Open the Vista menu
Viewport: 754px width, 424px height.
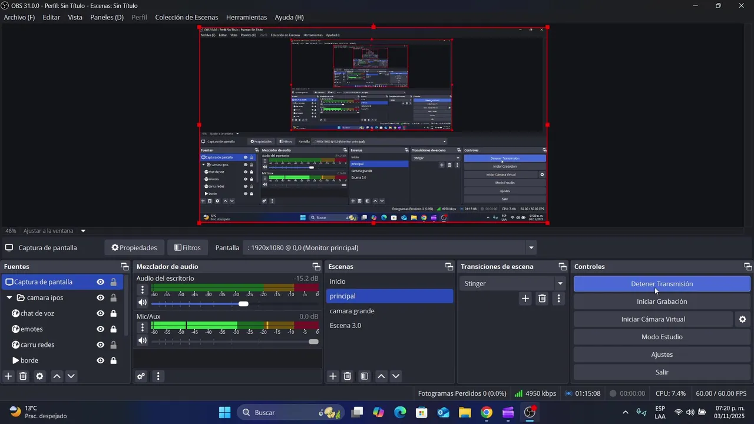(x=75, y=17)
